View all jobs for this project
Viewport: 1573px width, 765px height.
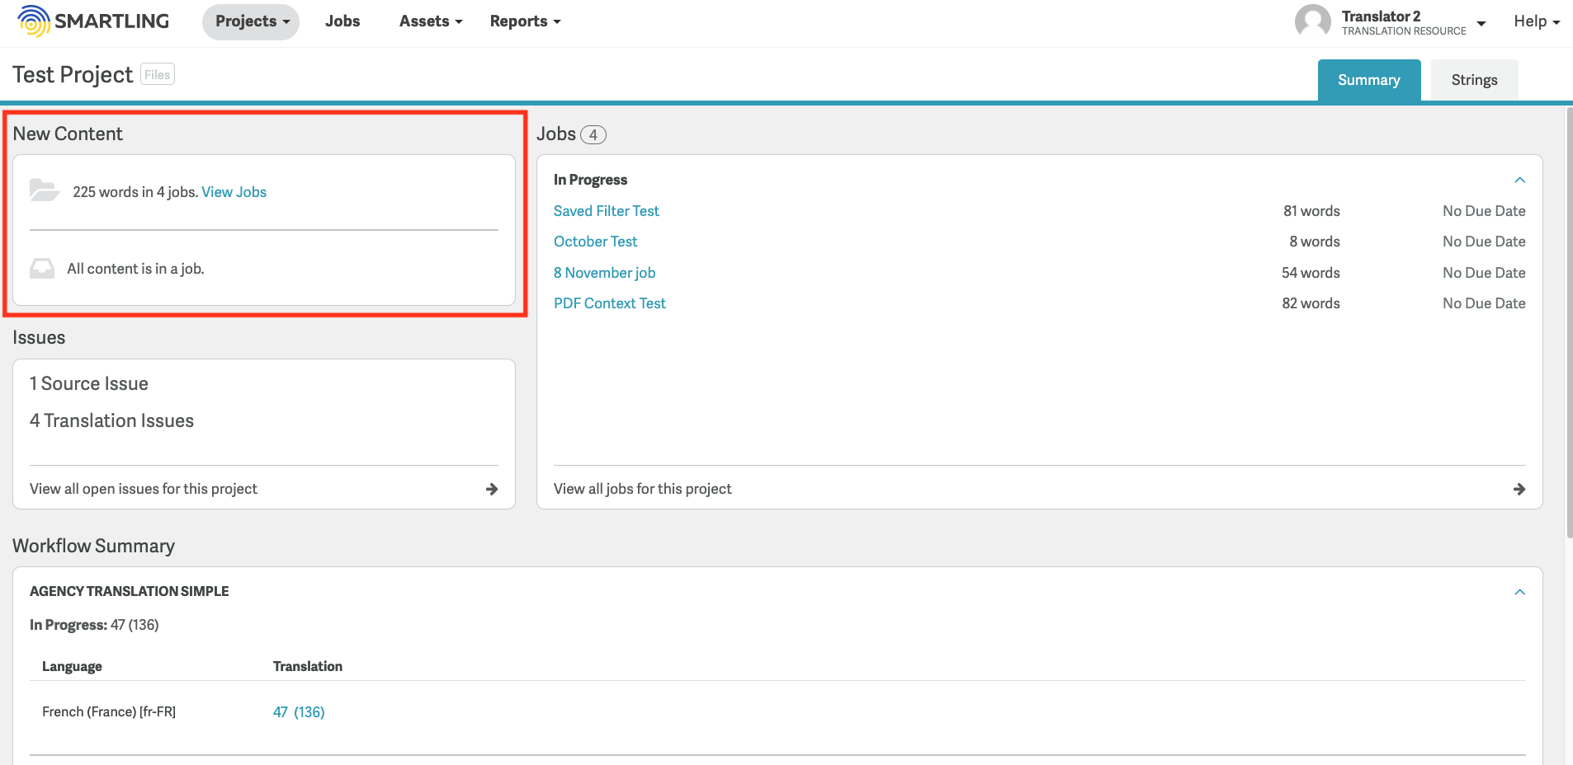point(643,489)
